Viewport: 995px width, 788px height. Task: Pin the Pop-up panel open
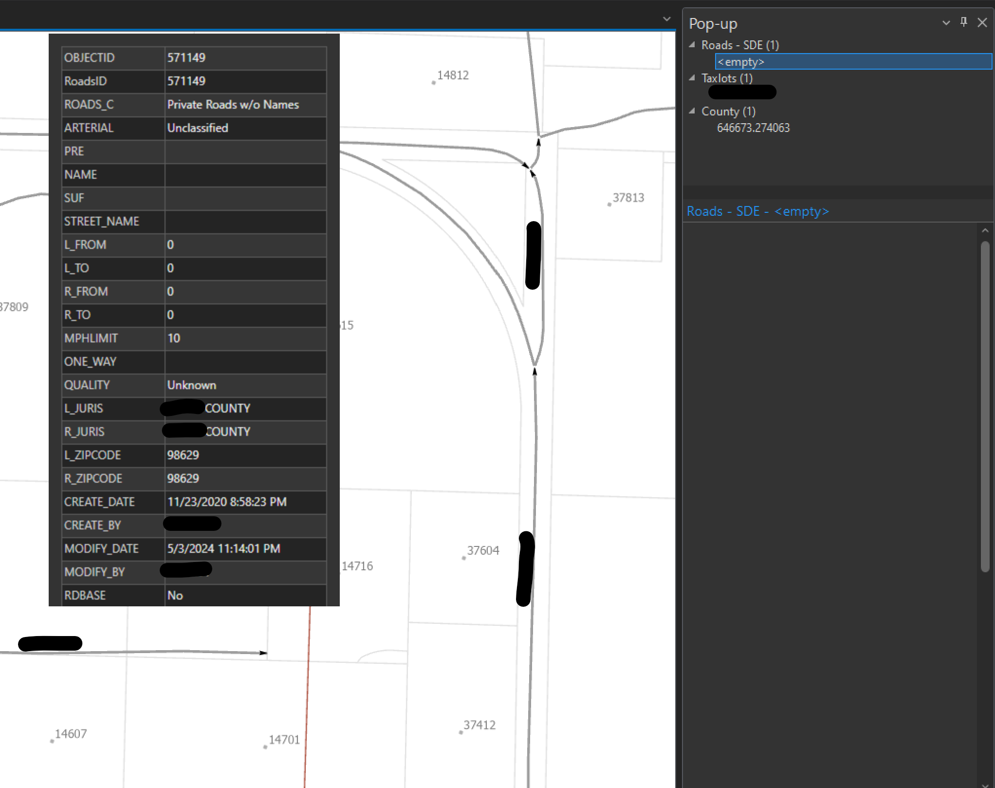pyautogui.click(x=964, y=22)
